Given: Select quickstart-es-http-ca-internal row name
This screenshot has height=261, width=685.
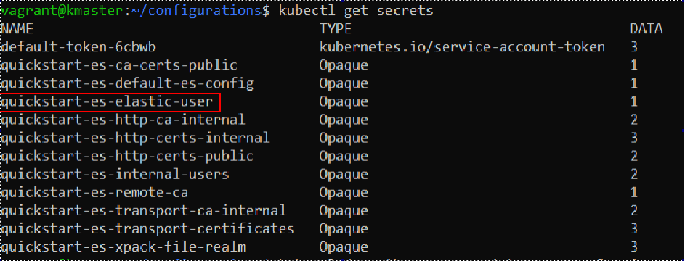Looking at the screenshot, I should click(x=123, y=120).
